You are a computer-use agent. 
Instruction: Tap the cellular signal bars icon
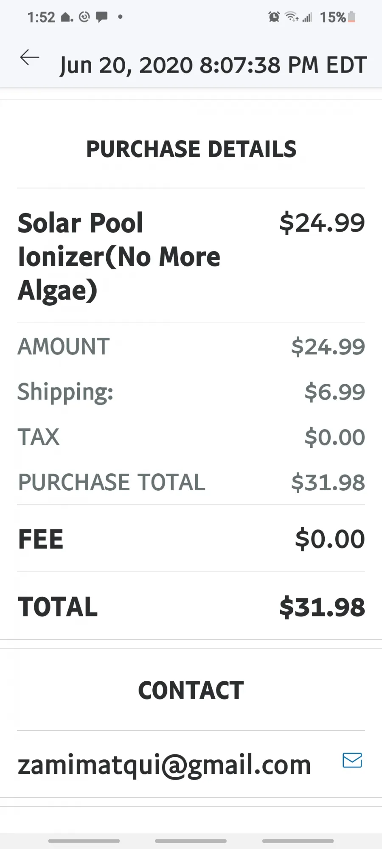click(307, 17)
